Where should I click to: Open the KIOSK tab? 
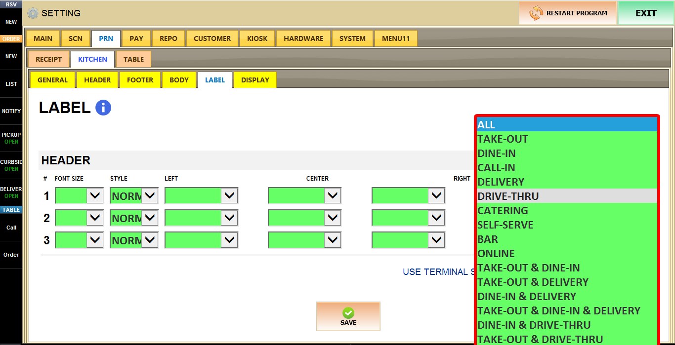point(257,38)
